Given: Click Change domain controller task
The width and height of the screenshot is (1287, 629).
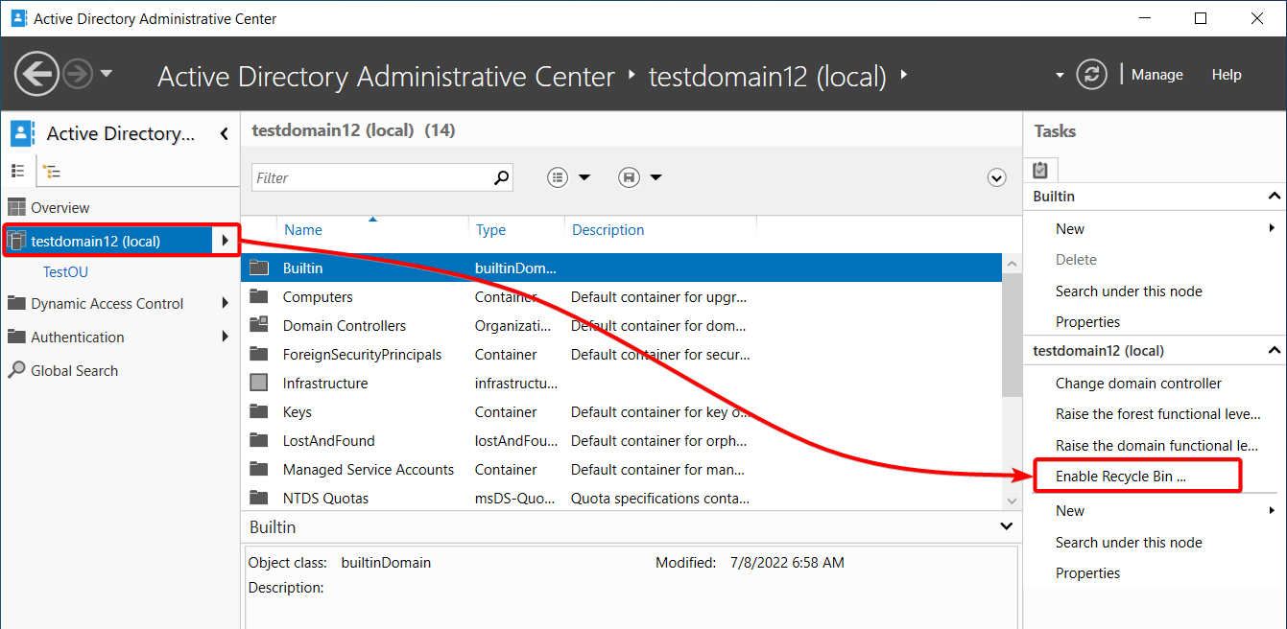Looking at the screenshot, I should point(1138,384).
